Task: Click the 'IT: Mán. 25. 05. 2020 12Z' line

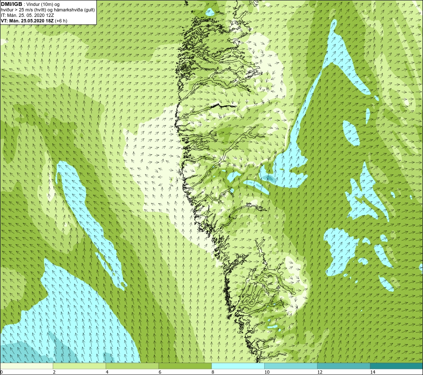Action: click(27, 15)
